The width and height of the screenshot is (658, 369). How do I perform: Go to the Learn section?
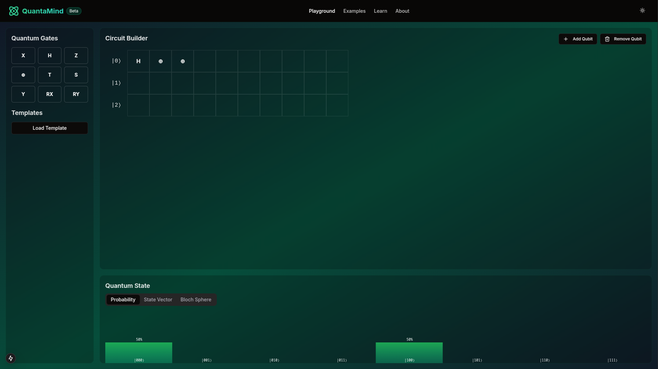coord(380,11)
